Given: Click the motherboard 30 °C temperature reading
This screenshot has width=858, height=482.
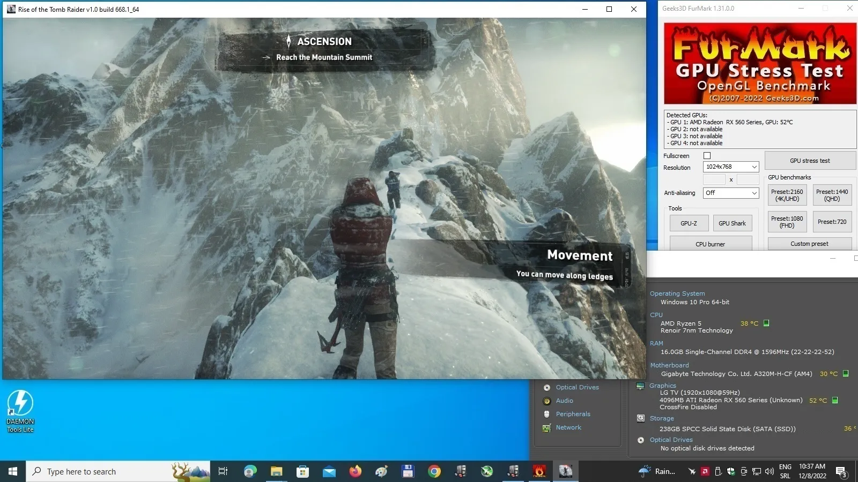Looking at the screenshot, I should tap(829, 374).
